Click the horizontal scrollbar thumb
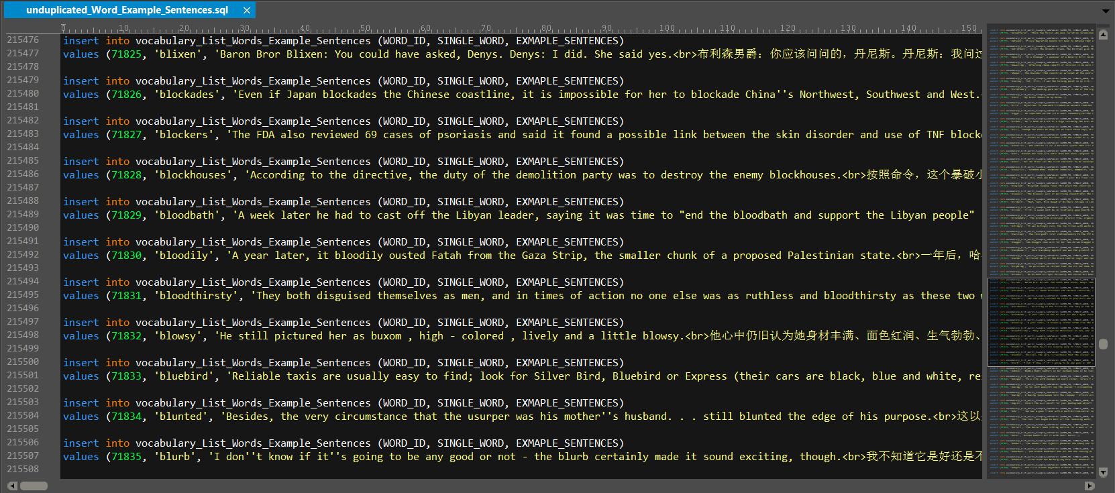This screenshot has height=493, width=1115. tap(34, 486)
